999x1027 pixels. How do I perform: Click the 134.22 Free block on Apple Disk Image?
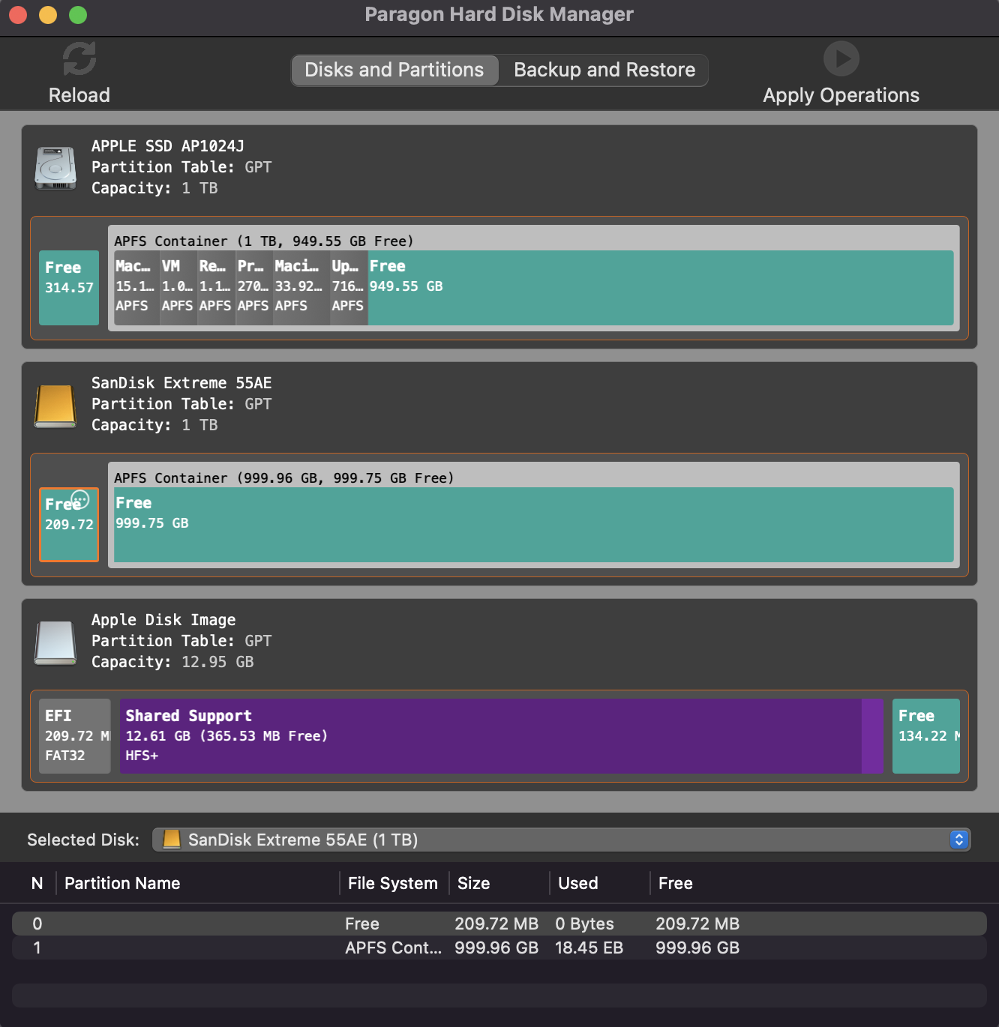coord(925,735)
